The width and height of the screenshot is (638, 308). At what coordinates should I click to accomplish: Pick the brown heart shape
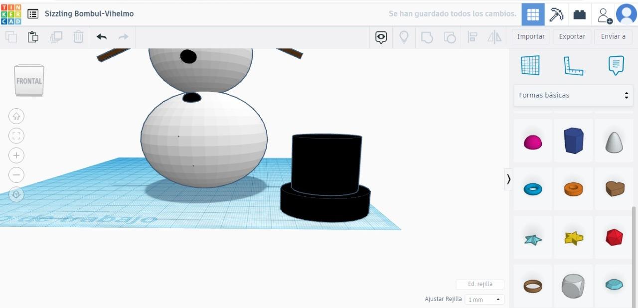coord(615,188)
